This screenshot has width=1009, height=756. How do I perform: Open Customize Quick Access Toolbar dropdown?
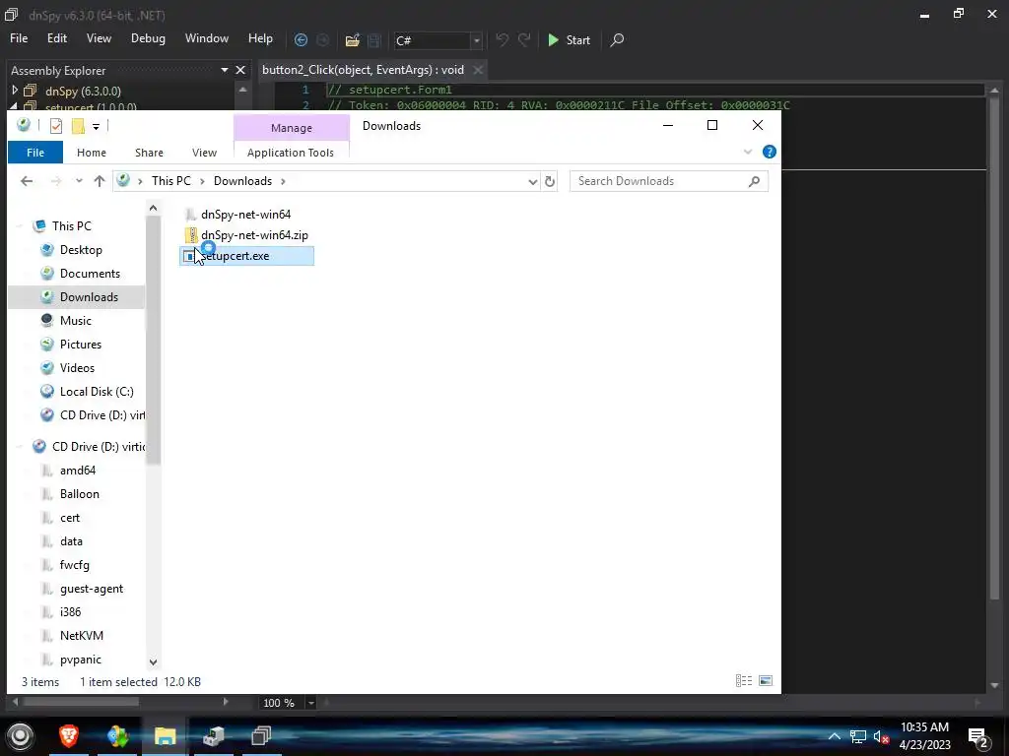click(96, 126)
